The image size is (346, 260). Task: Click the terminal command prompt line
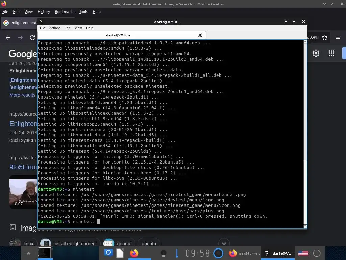pos(170,221)
